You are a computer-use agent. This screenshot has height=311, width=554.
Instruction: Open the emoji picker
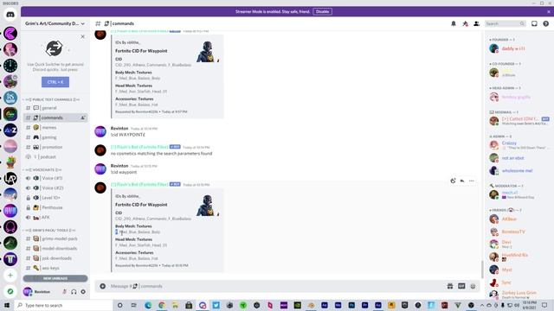pos(473,286)
